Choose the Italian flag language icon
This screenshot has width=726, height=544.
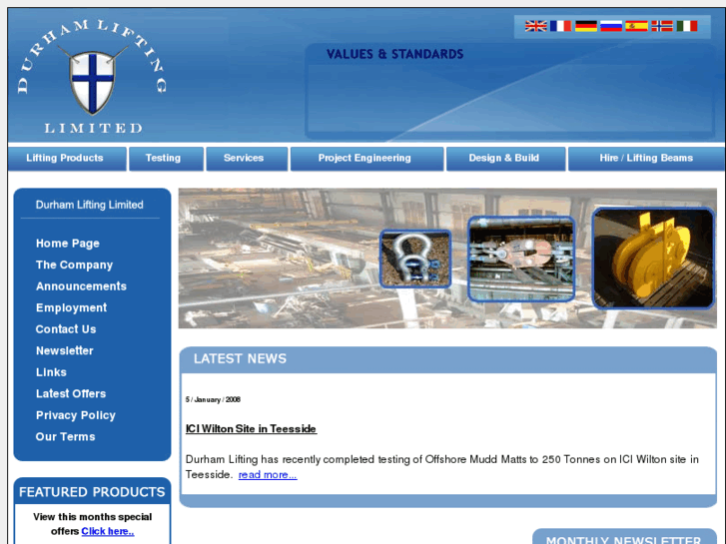(x=687, y=26)
